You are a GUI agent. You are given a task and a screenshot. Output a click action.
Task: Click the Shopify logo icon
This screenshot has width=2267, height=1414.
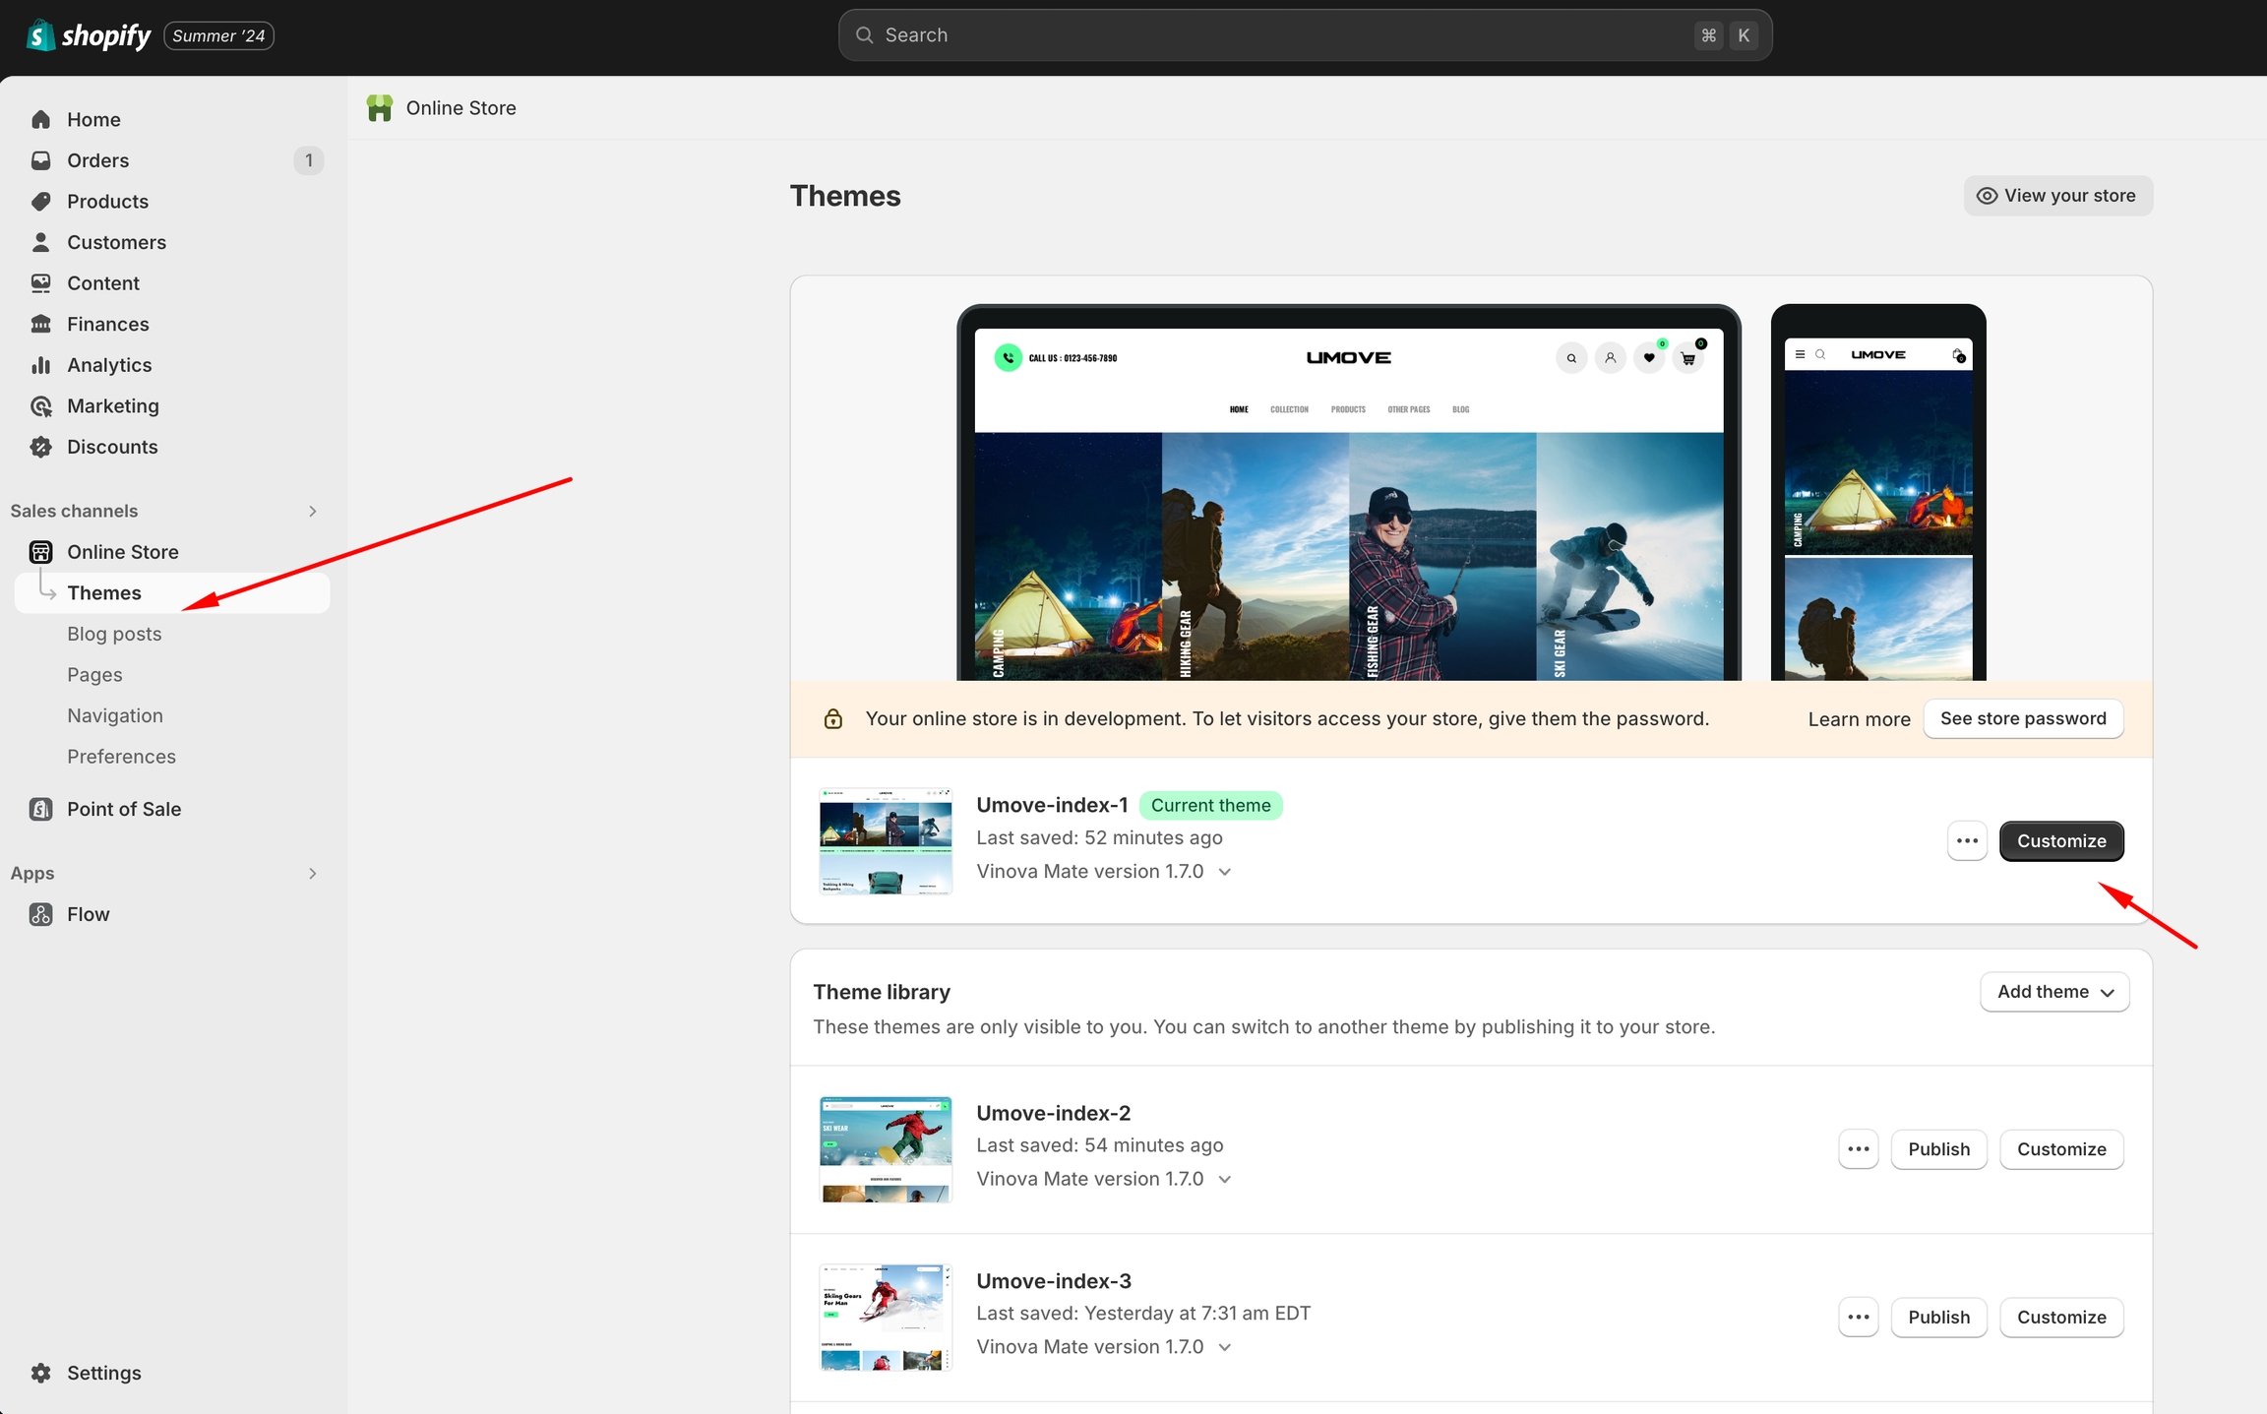(40, 35)
